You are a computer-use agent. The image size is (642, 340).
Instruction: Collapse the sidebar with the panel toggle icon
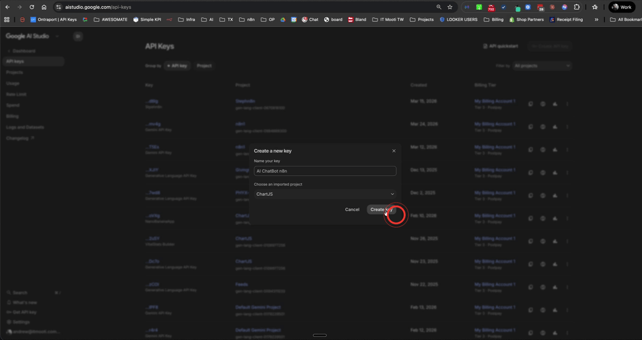click(x=78, y=36)
